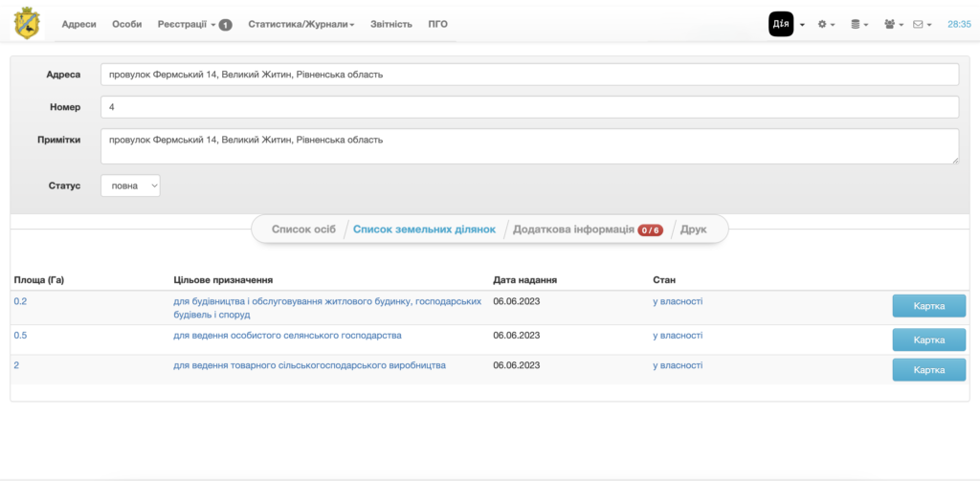Click the 06.06.2023 date in the 0.5 row
Viewport: 980px width, 481px height.
pos(516,336)
